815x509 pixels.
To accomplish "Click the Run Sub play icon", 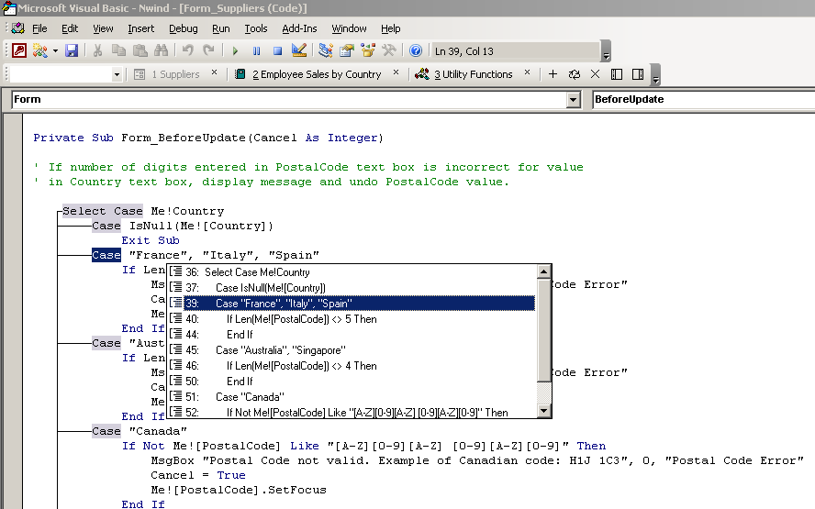I will point(235,51).
